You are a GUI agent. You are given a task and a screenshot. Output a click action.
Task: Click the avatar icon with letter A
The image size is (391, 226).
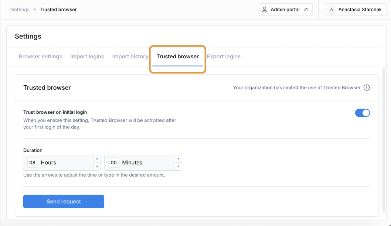click(x=331, y=10)
